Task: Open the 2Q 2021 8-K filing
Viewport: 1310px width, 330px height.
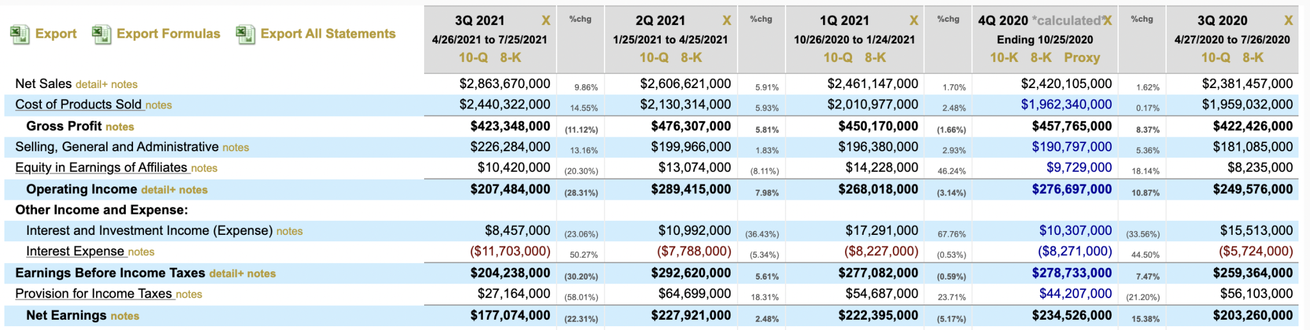Action: point(691,57)
